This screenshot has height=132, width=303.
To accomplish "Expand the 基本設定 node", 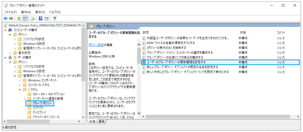I will [10, 53].
